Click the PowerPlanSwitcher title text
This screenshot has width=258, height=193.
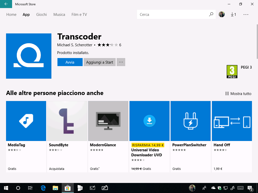189,145
